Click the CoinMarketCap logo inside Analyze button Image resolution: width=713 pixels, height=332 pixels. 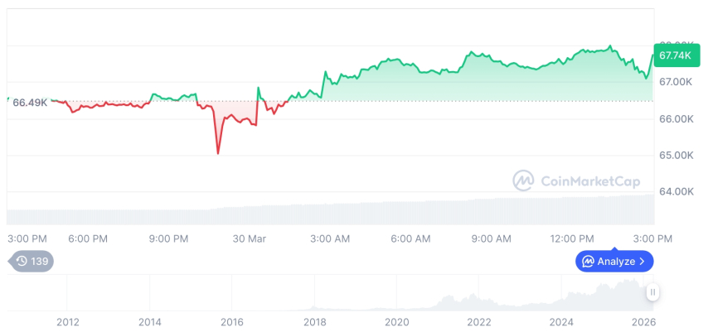pos(588,262)
